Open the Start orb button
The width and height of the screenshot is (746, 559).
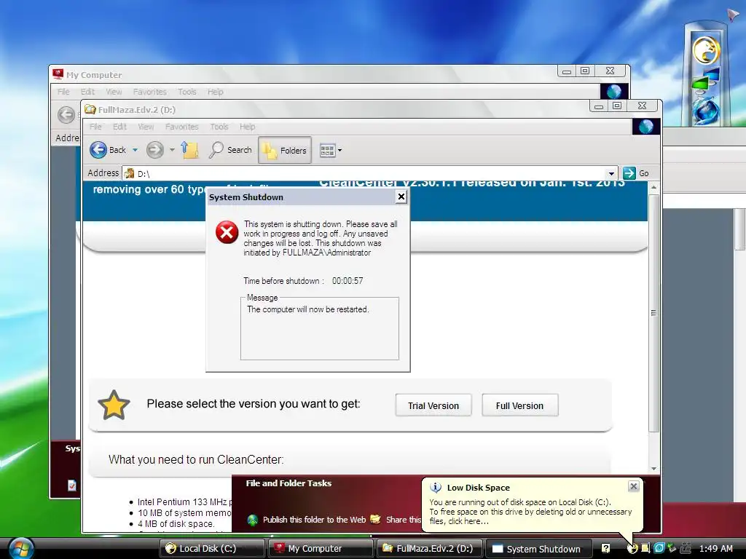tap(20, 549)
